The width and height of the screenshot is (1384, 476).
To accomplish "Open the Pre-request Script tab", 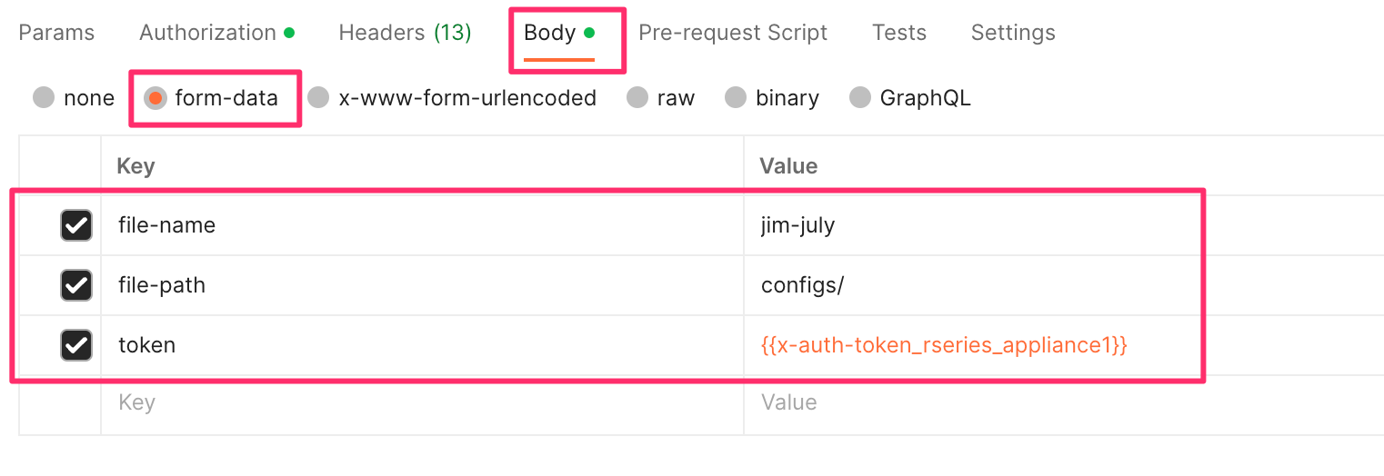I will 732,33.
